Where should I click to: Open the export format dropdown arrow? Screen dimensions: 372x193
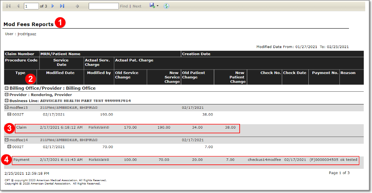point(157,6)
